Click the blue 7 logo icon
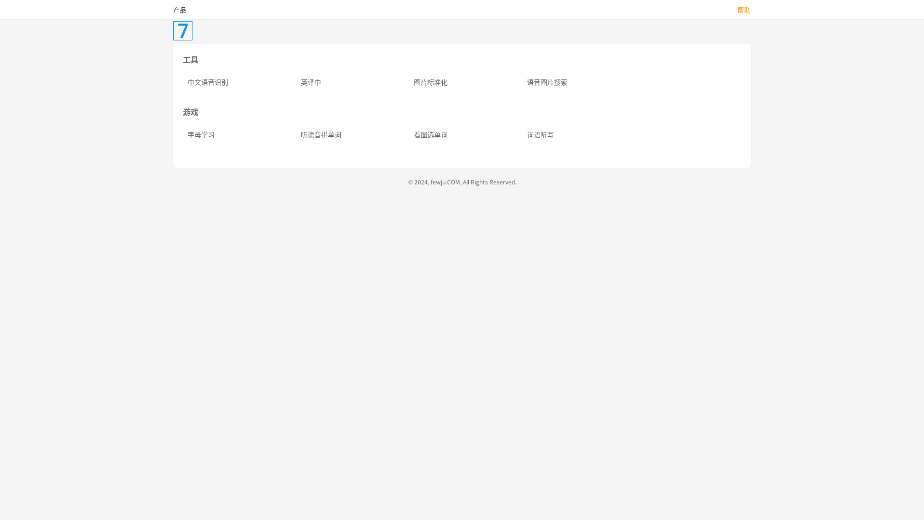The image size is (924, 520). (x=183, y=31)
